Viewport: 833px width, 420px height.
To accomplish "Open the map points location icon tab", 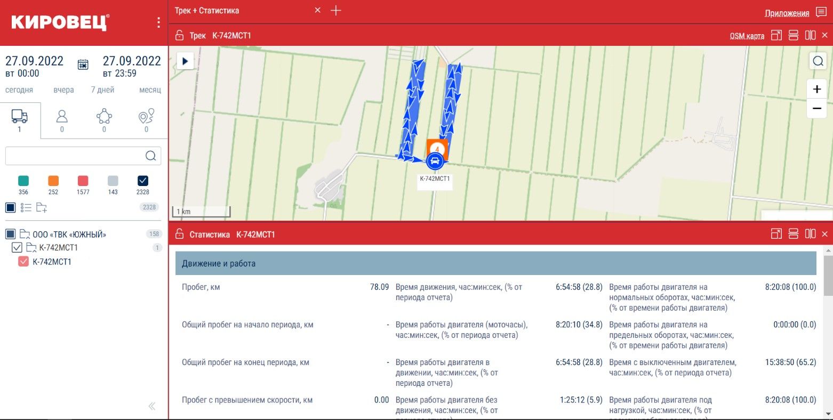I will [x=146, y=120].
